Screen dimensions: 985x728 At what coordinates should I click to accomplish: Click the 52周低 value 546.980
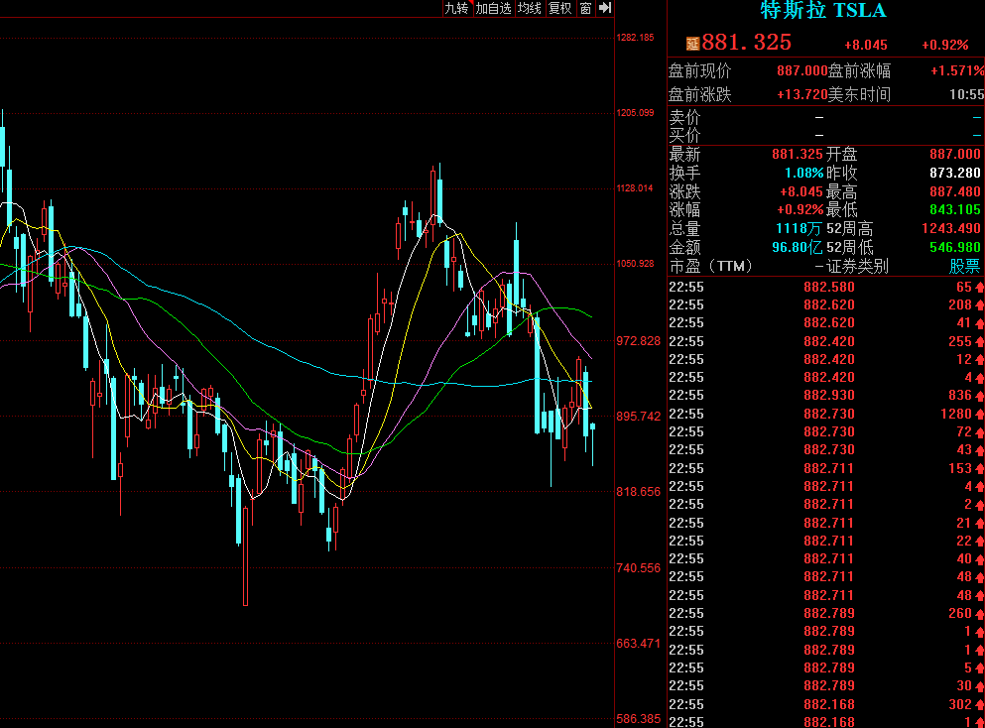(955, 248)
